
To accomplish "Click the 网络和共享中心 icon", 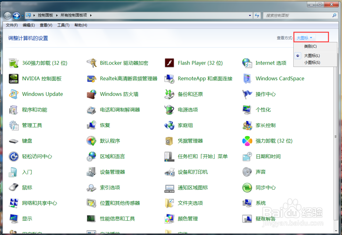I will tap(14, 203).
